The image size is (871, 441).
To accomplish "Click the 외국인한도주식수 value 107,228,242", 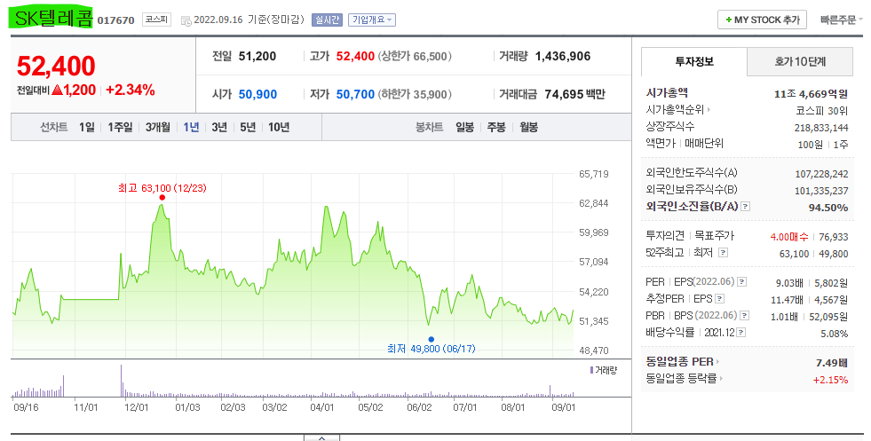I will coord(821,174).
